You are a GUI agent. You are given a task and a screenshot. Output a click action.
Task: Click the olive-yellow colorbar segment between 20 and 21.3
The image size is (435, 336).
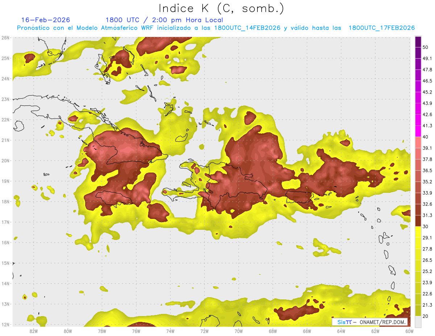tap(418, 311)
